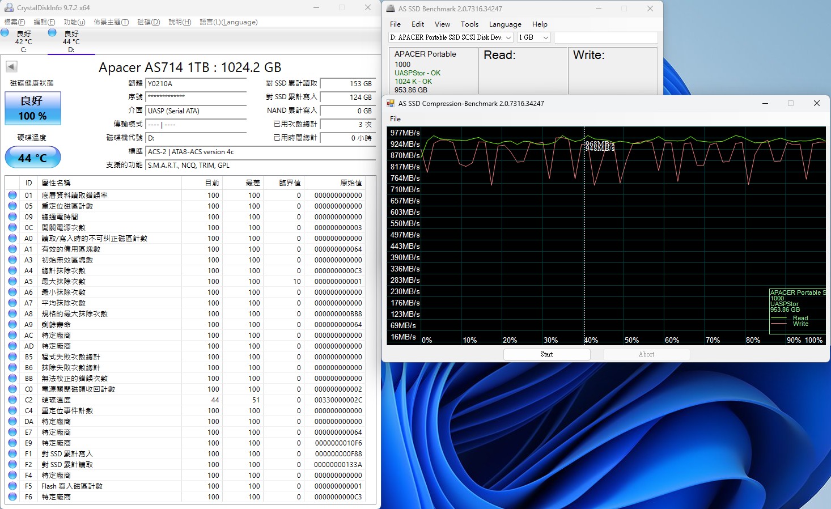Screen dimensions: 831x509
Task: Click the 目前 column header
Action: coord(202,183)
